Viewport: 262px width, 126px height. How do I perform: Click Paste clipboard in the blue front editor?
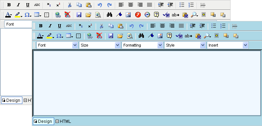(x=120, y=26)
